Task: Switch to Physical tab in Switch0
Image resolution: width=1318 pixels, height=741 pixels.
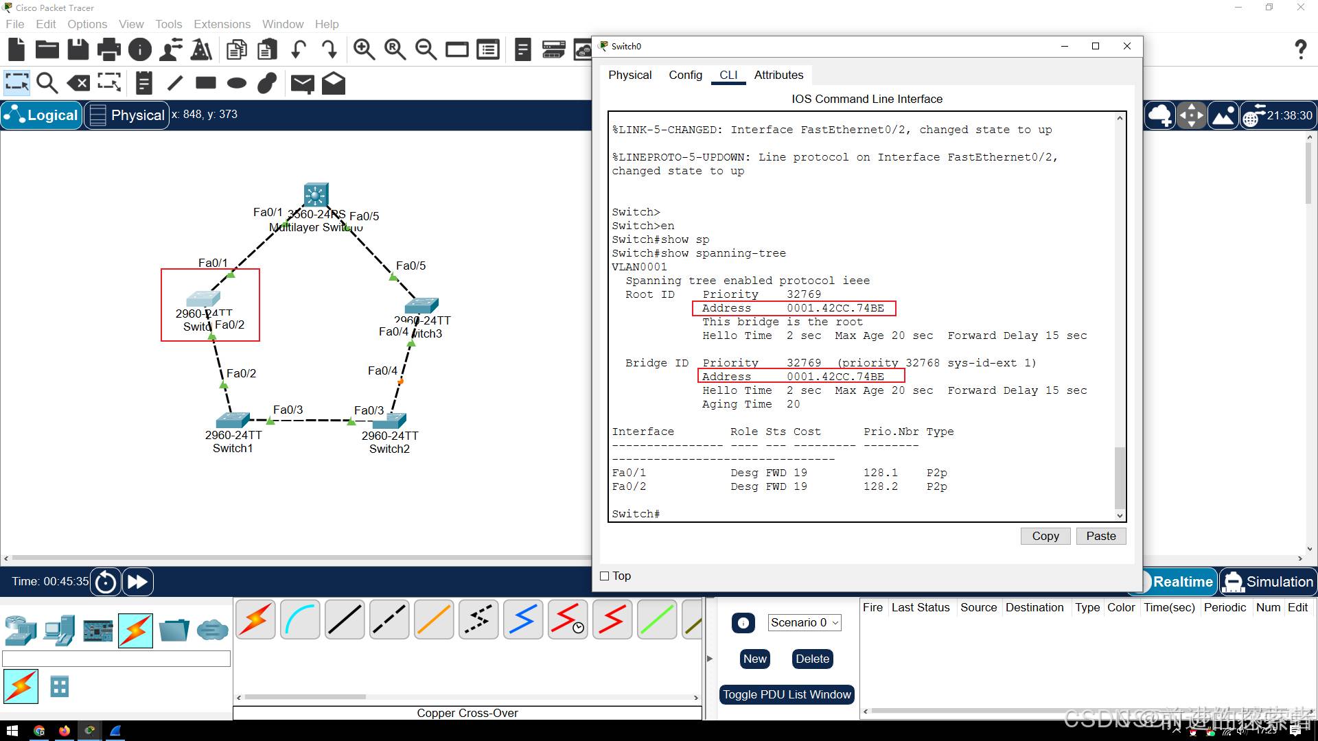Action: tap(629, 75)
